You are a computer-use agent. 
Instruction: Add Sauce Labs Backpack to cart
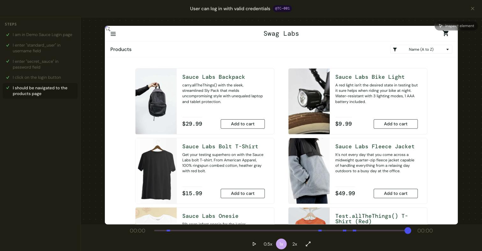[x=243, y=124]
